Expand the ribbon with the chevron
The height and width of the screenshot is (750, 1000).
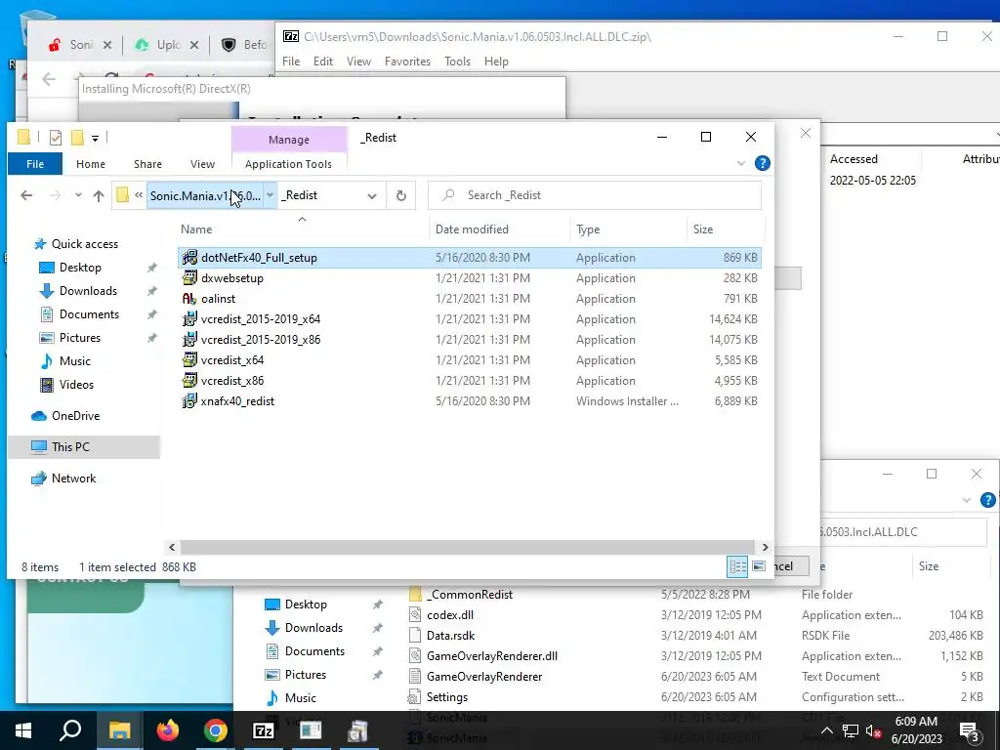tap(741, 164)
